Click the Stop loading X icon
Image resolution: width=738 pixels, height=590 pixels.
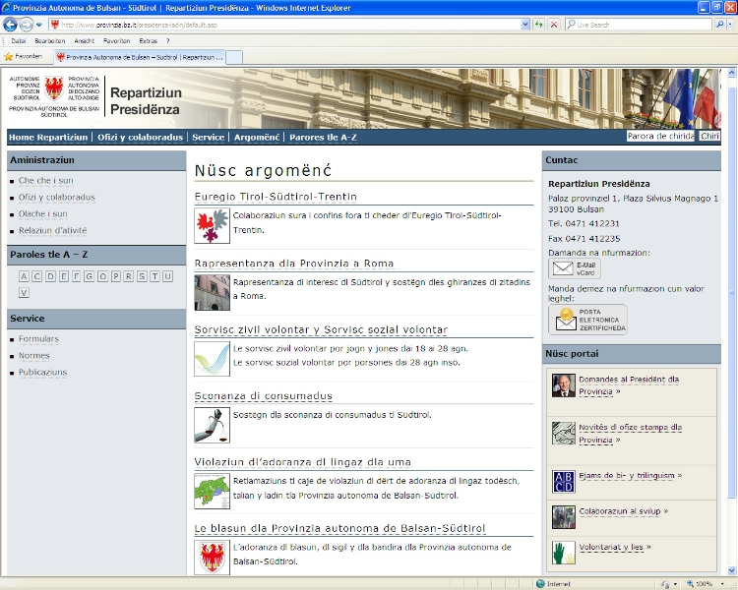(554, 25)
